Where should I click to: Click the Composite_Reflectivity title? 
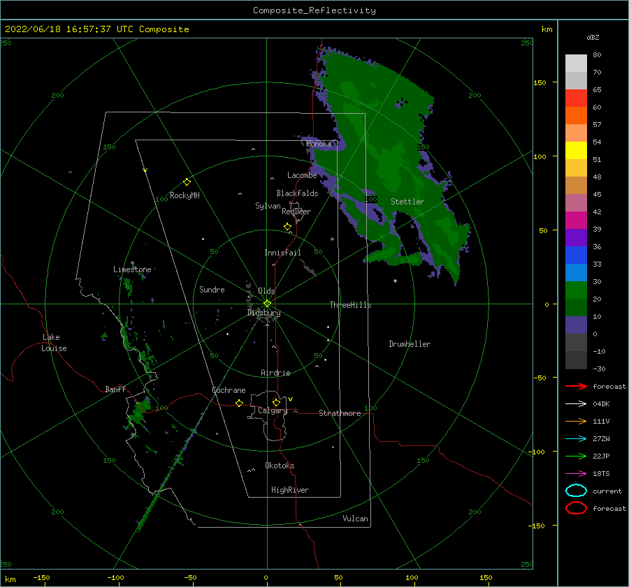click(x=314, y=10)
